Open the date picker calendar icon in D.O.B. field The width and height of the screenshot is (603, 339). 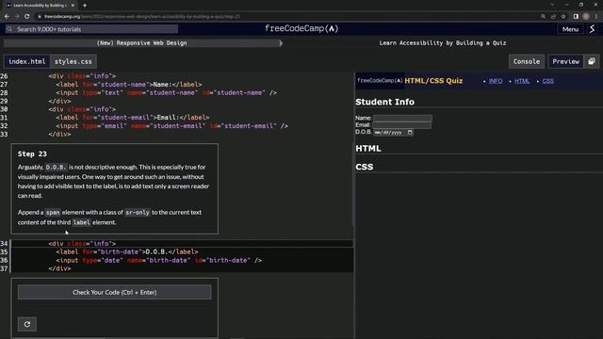point(410,132)
